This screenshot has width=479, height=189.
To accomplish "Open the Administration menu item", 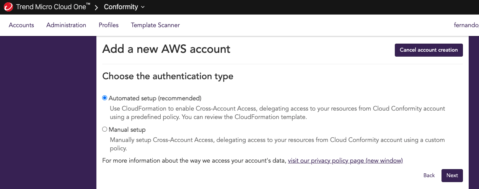I will [x=66, y=25].
